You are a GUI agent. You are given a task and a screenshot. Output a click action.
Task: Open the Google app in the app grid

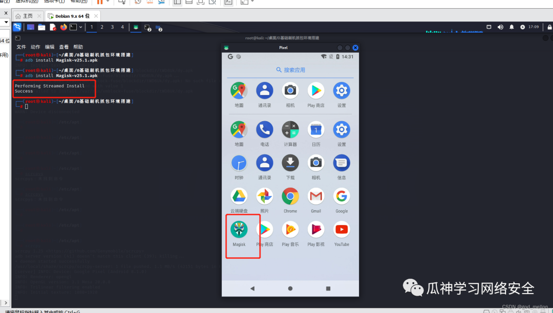(x=342, y=196)
